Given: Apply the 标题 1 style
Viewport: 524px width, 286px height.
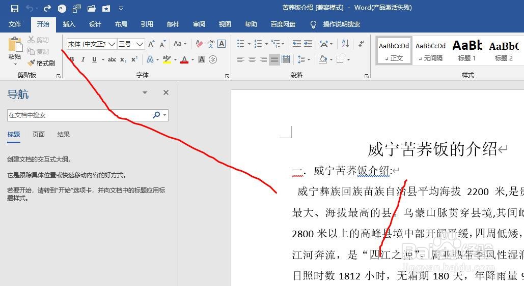Looking at the screenshot, I should pyautogui.click(x=467, y=51).
